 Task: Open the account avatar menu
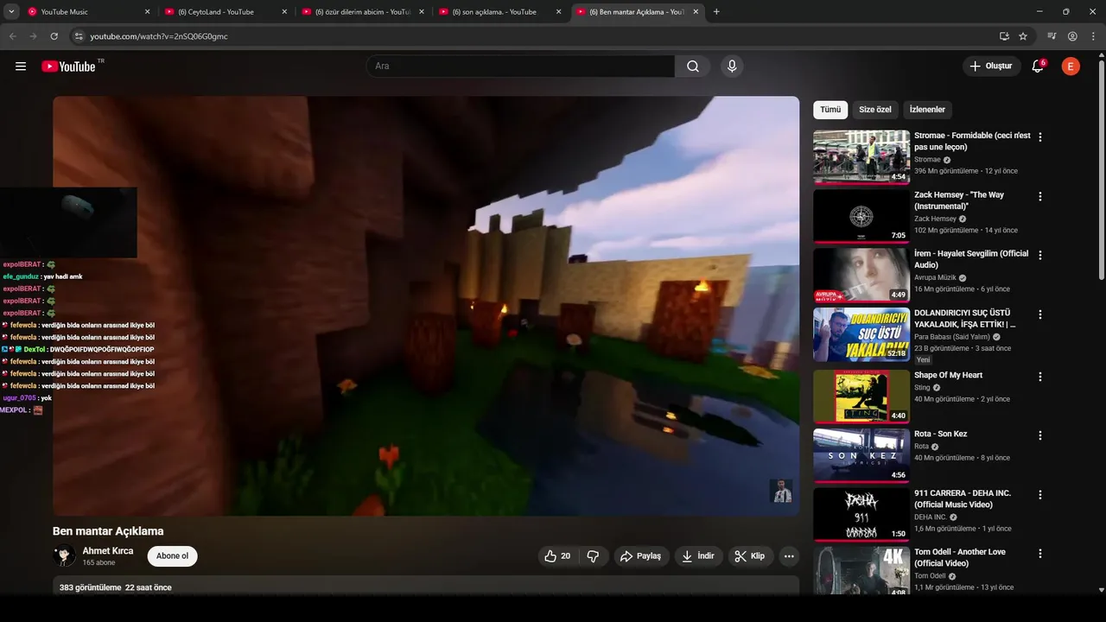(x=1071, y=67)
